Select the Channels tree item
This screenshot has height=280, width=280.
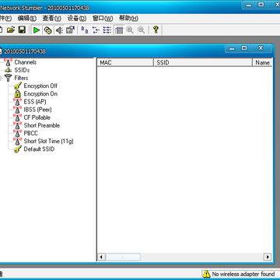[x=26, y=62]
